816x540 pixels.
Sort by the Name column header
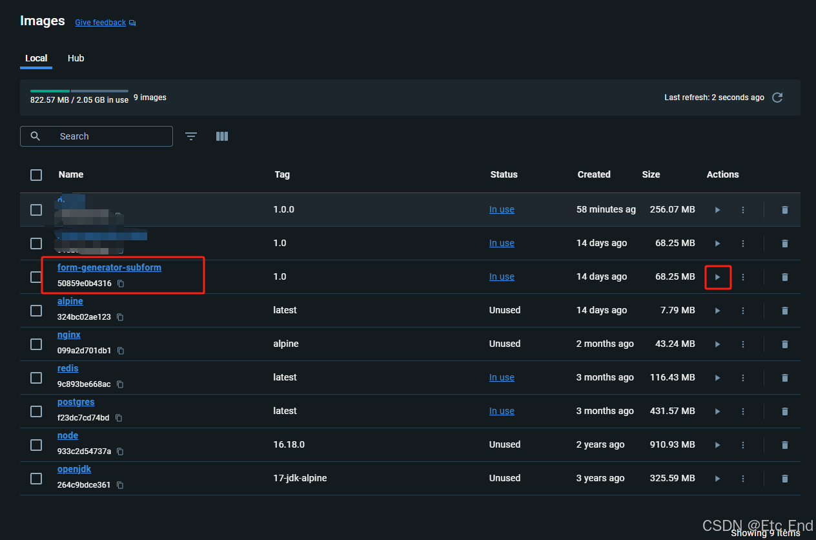click(x=71, y=174)
